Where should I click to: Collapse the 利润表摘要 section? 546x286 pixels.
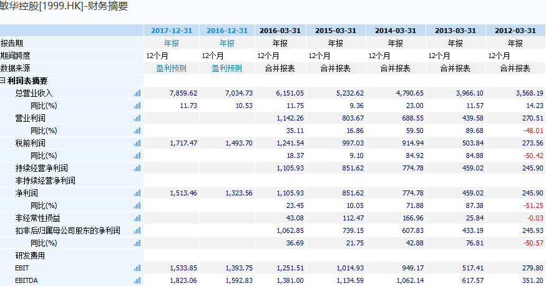pos(2,81)
